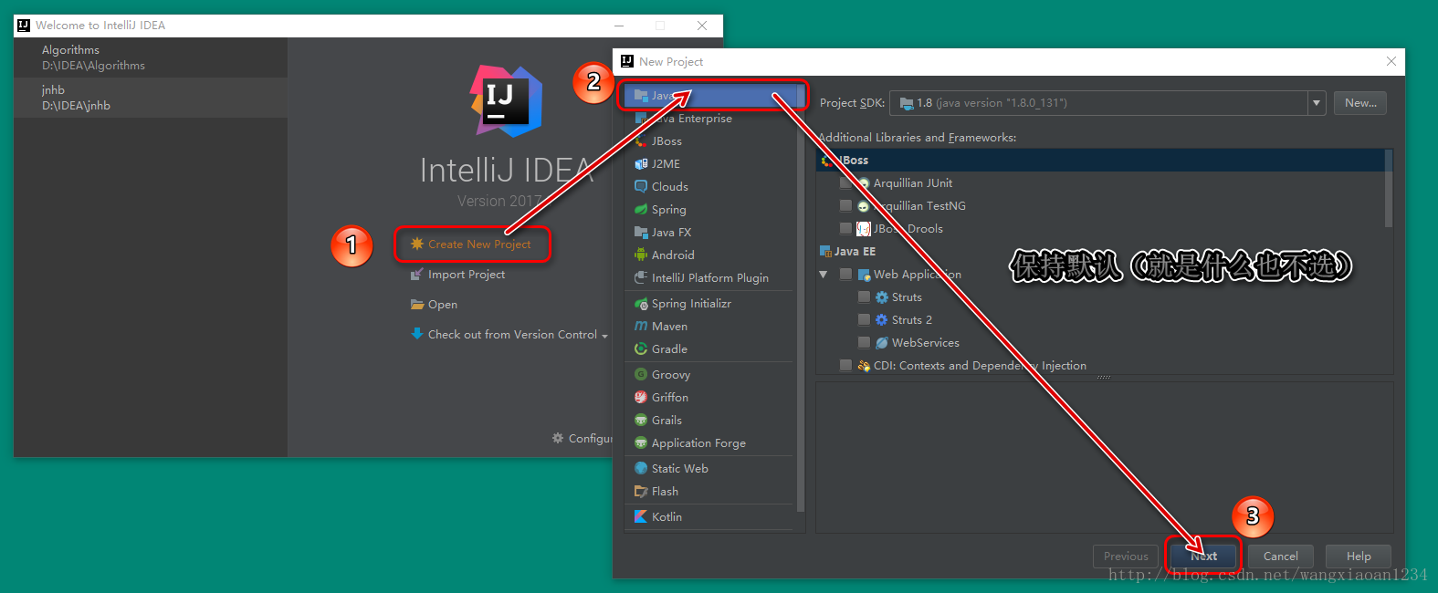Screen dimensions: 1438x593
Task: Click the Griffon icon
Action: click(x=641, y=398)
